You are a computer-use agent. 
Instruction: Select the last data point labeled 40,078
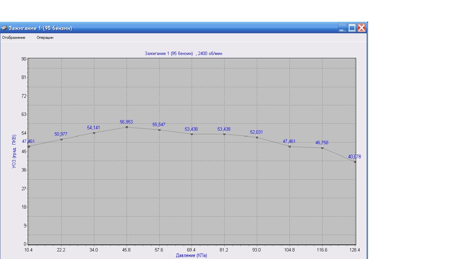coord(355,162)
